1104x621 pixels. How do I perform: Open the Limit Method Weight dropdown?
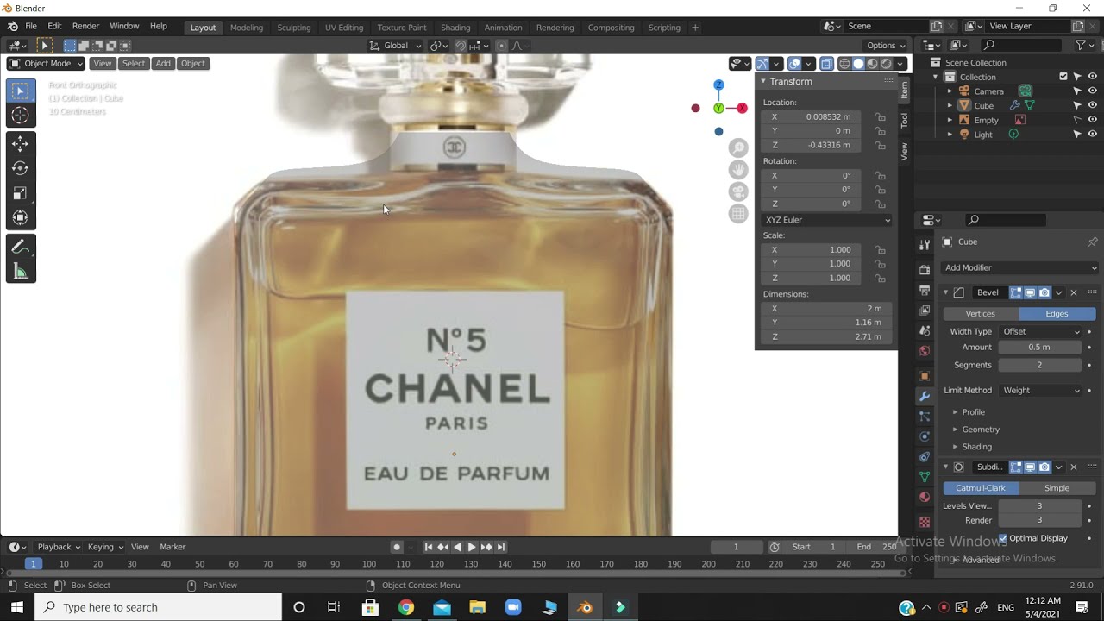[x=1041, y=391]
